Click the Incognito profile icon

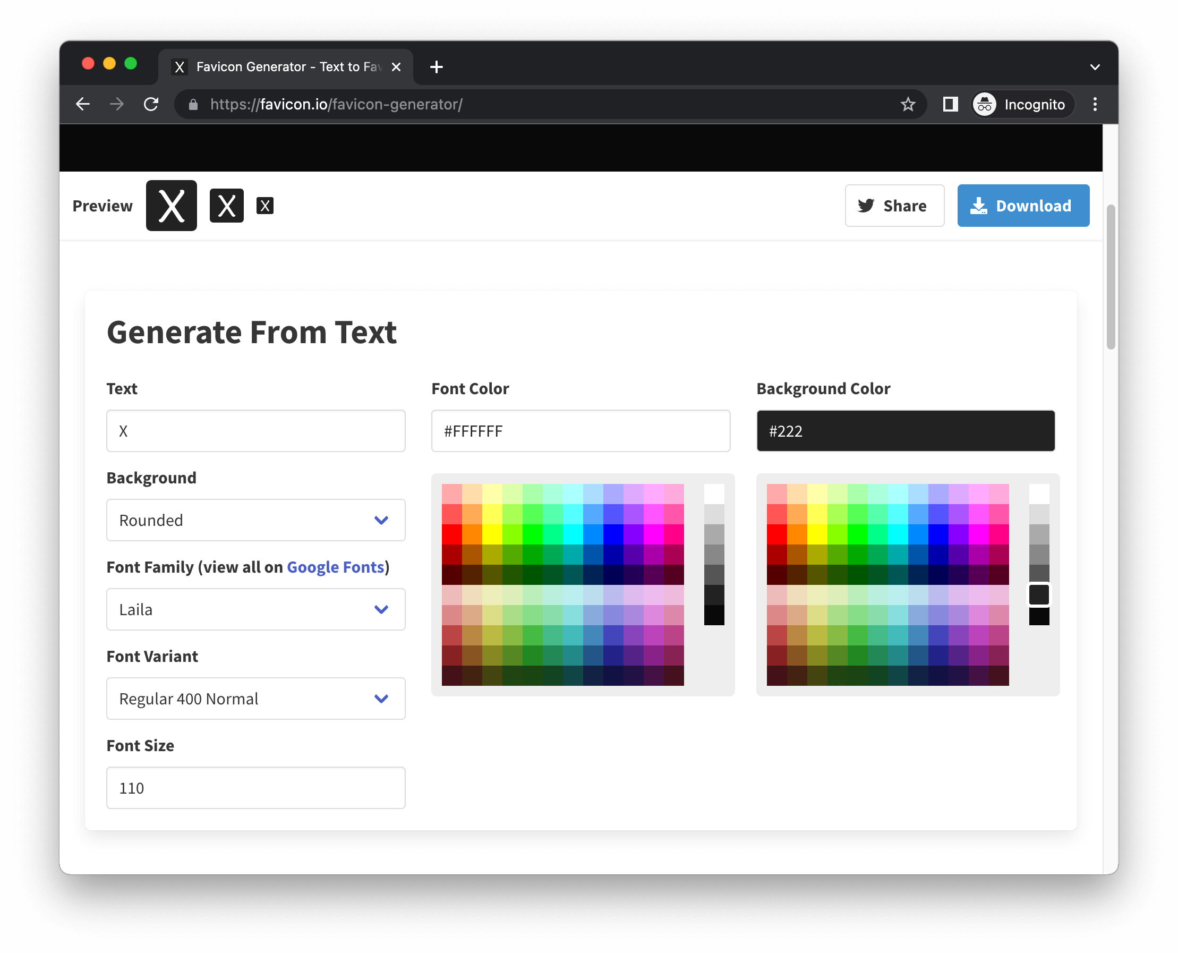coord(984,104)
